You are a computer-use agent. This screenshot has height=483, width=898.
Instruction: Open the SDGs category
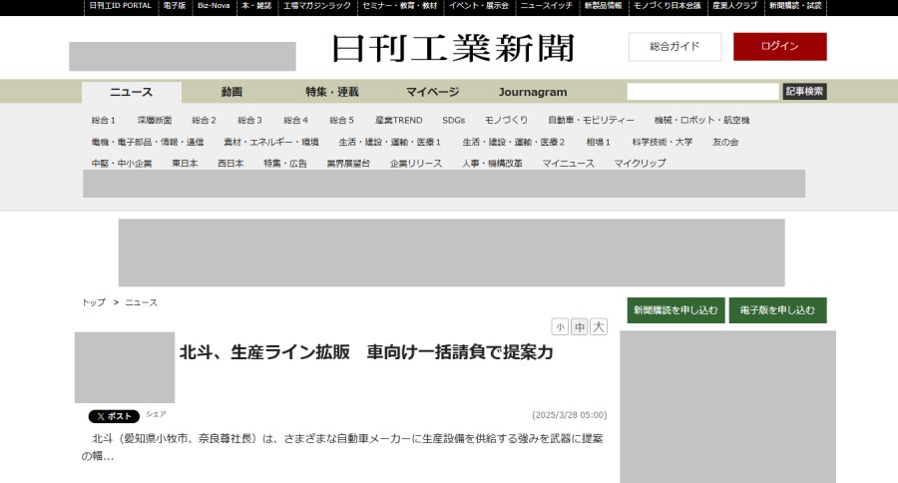pos(454,121)
